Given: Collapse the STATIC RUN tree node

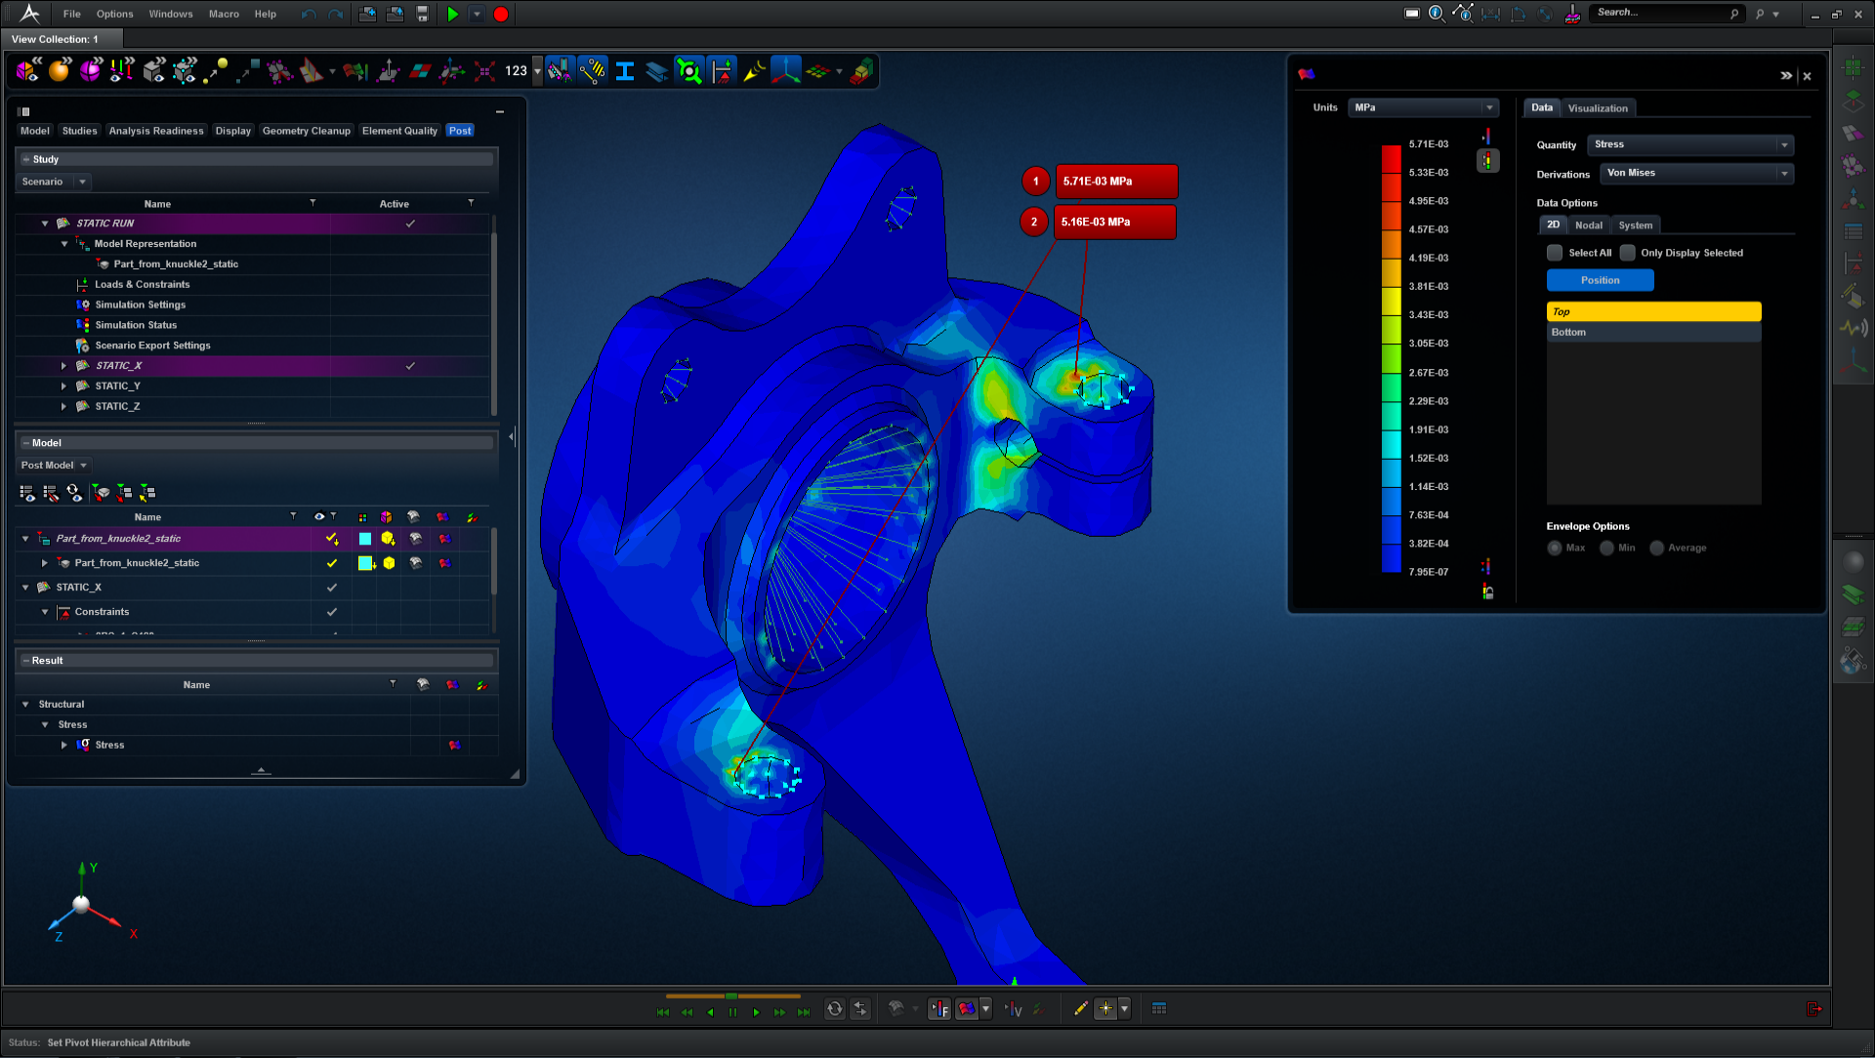Looking at the screenshot, I should pos(45,224).
